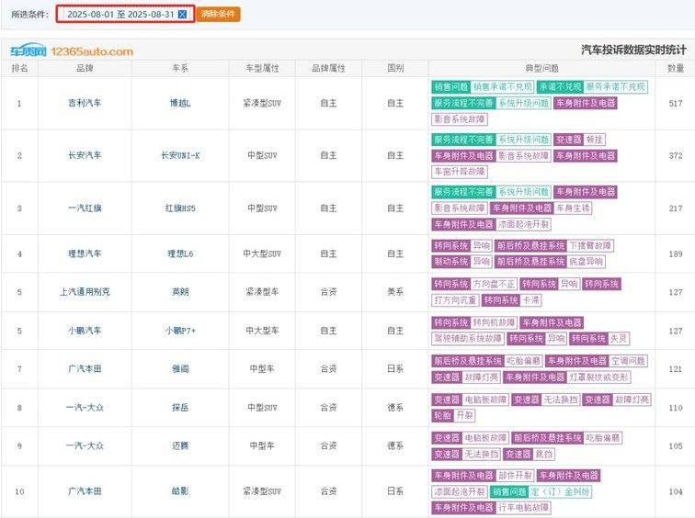Open the 吉利汽车 brand link
Screen dimensions: 695x518
85,103
